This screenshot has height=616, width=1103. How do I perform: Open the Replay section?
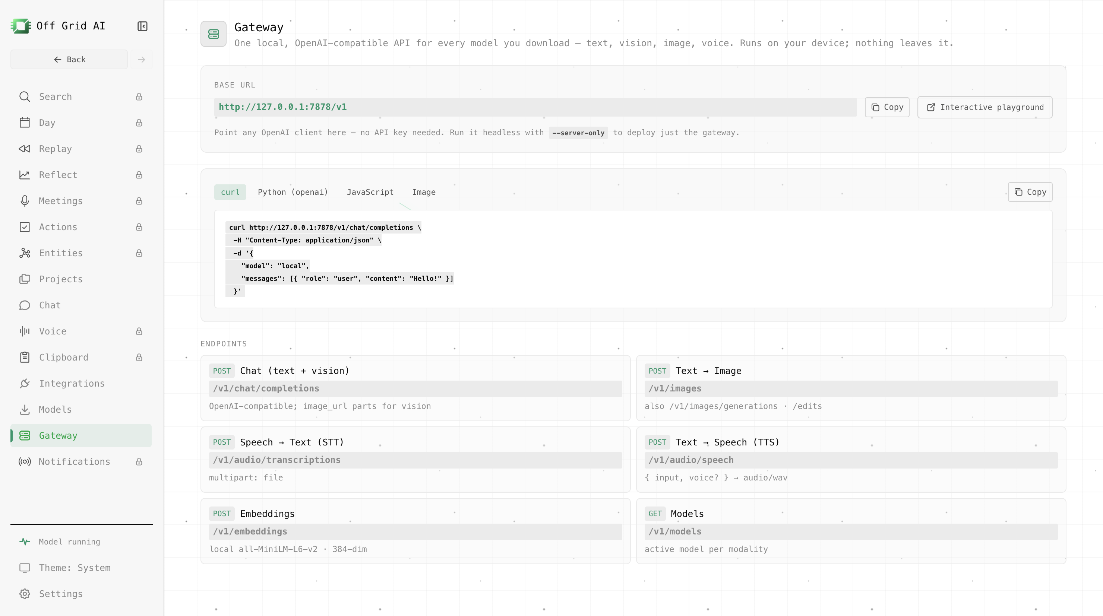click(81, 149)
